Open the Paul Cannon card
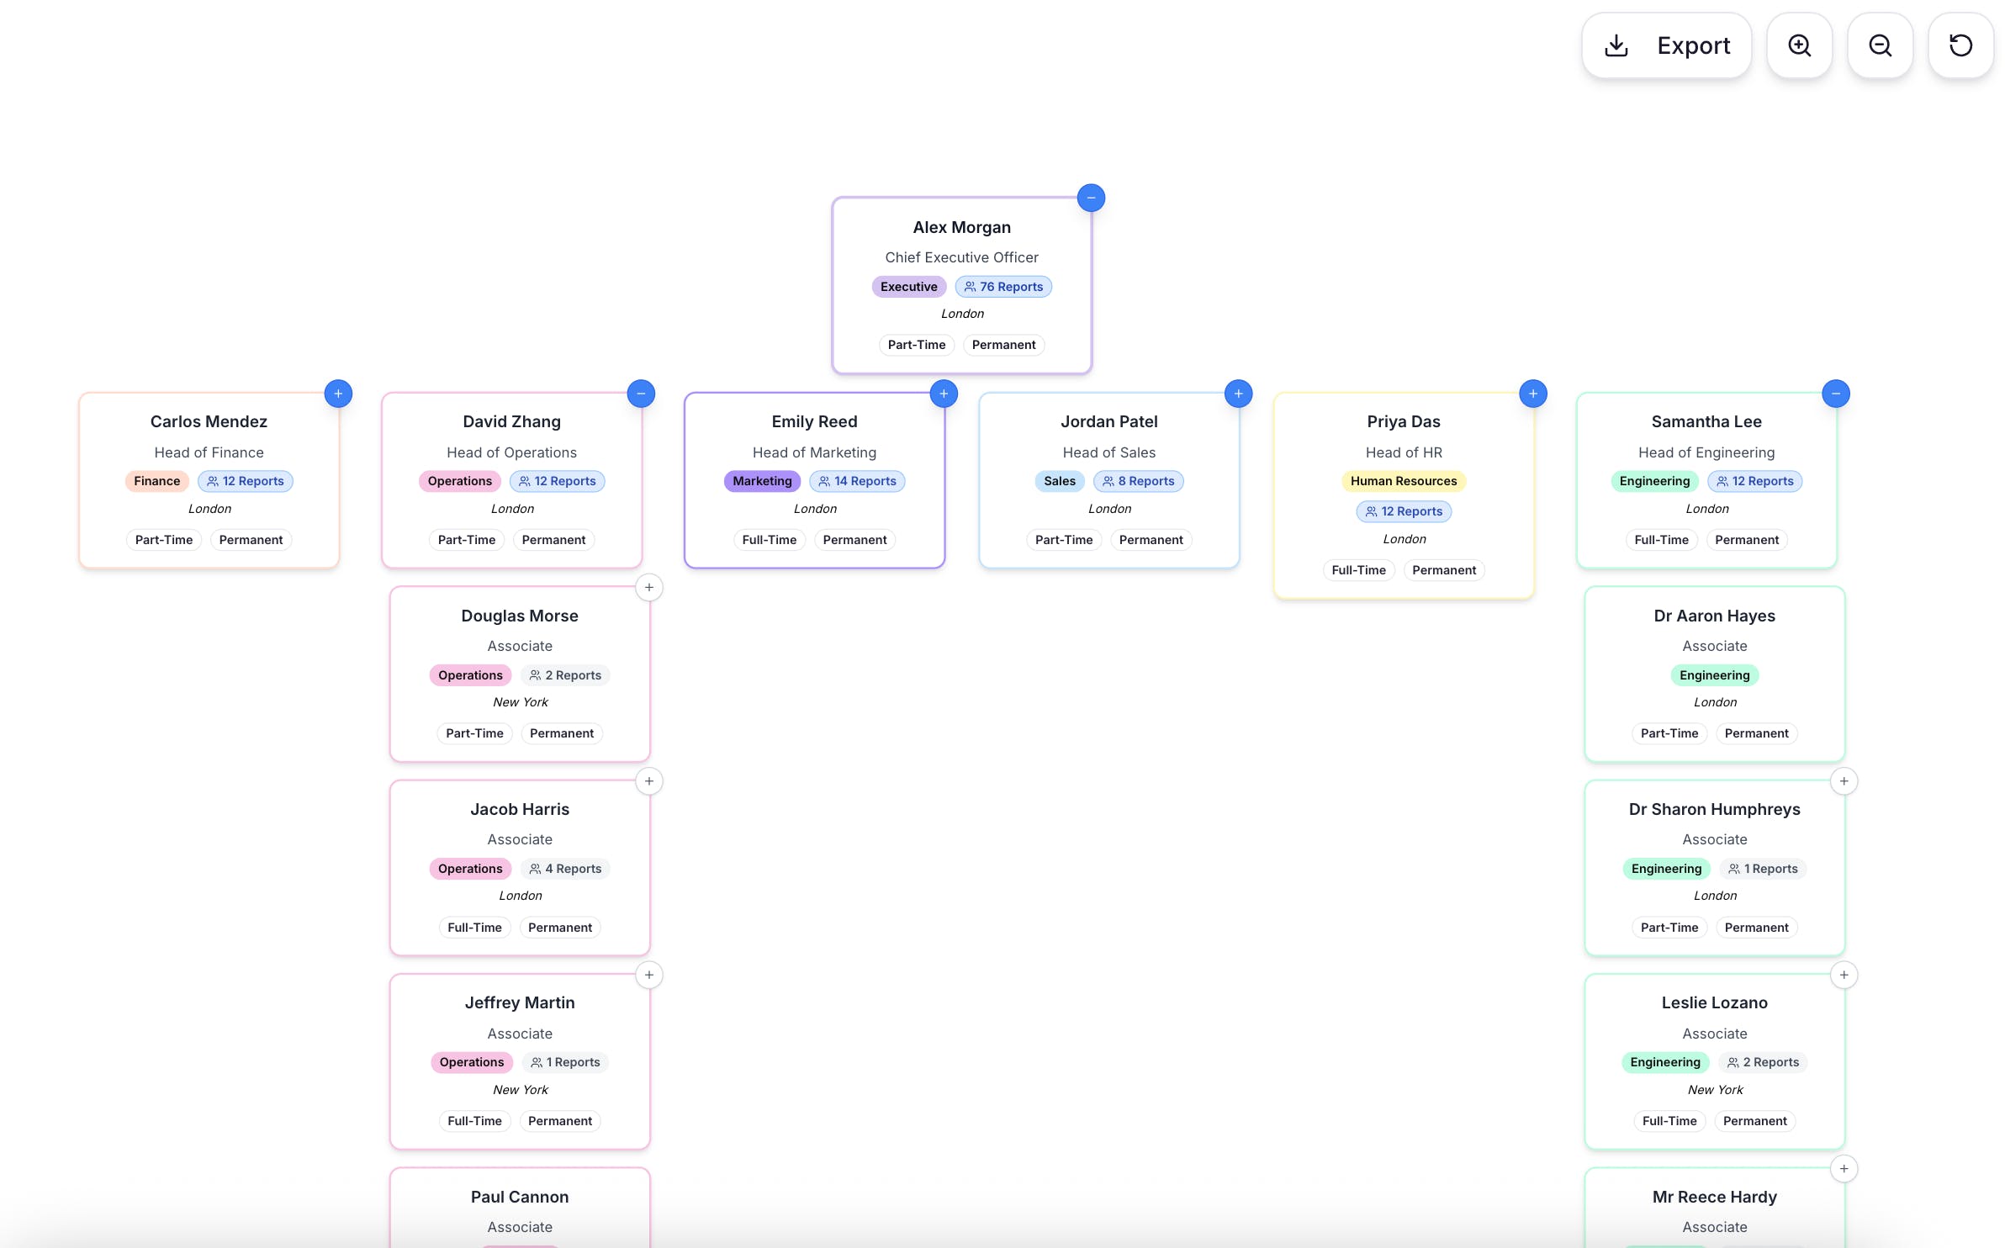The width and height of the screenshot is (2005, 1248). (x=520, y=1208)
